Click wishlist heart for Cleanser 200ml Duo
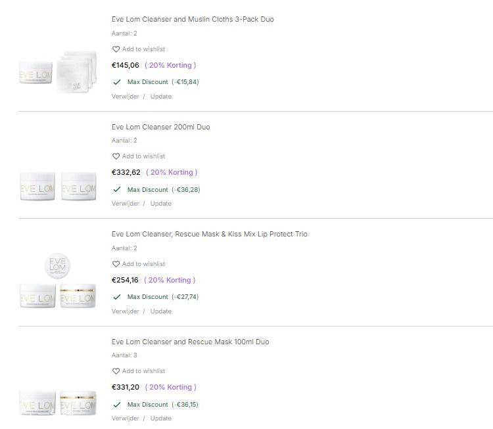Screen dimensions: 493x429 (116, 156)
